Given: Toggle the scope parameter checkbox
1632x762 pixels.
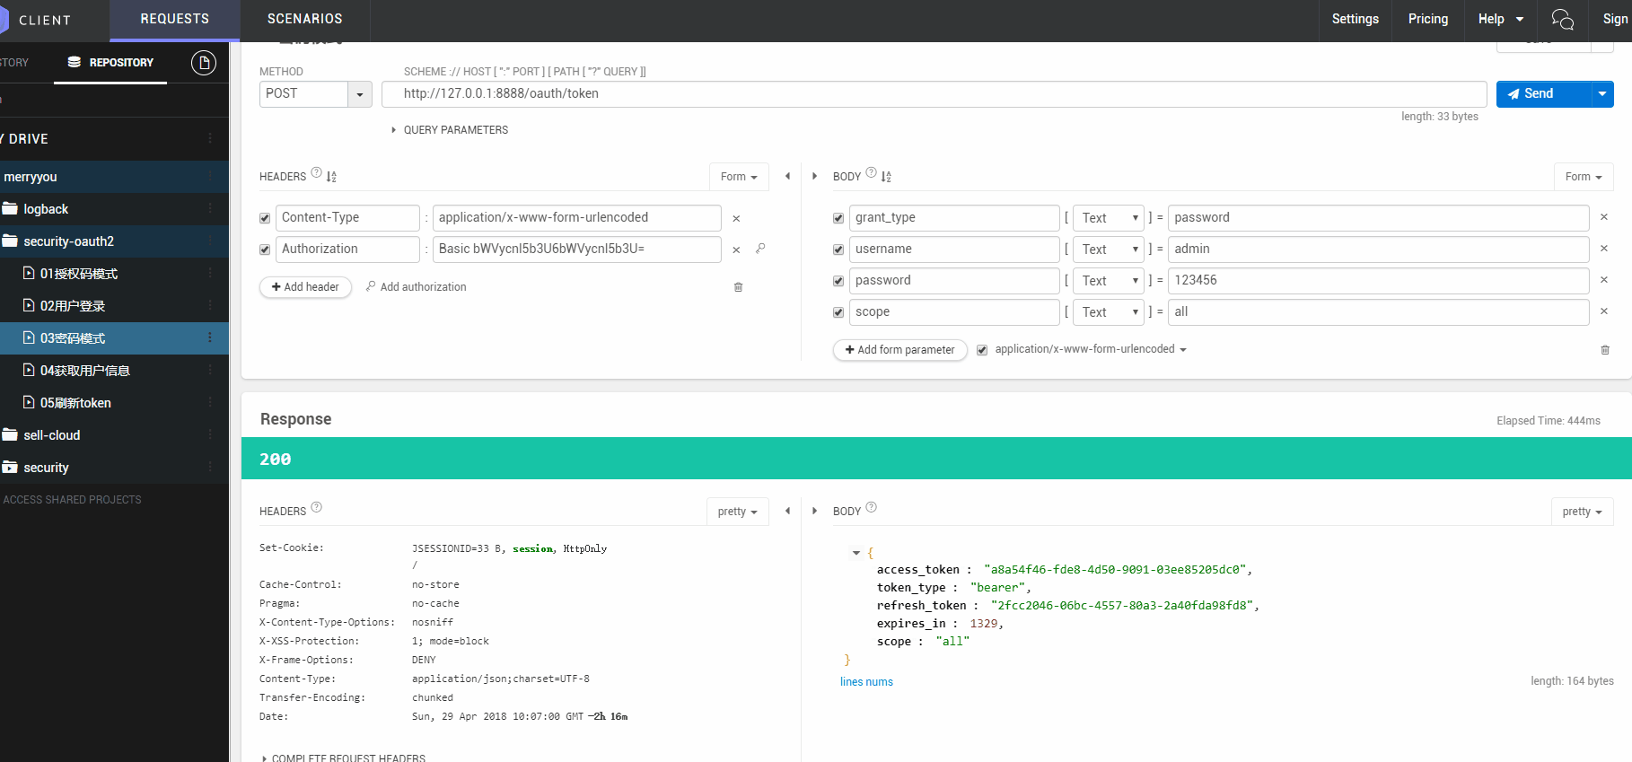Looking at the screenshot, I should pyautogui.click(x=838, y=312).
